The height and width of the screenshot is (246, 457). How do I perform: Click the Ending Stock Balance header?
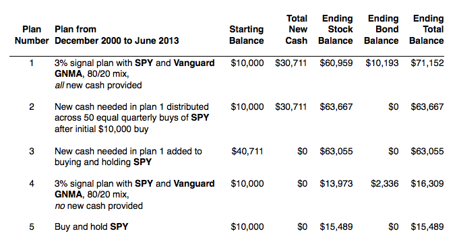[336, 30]
